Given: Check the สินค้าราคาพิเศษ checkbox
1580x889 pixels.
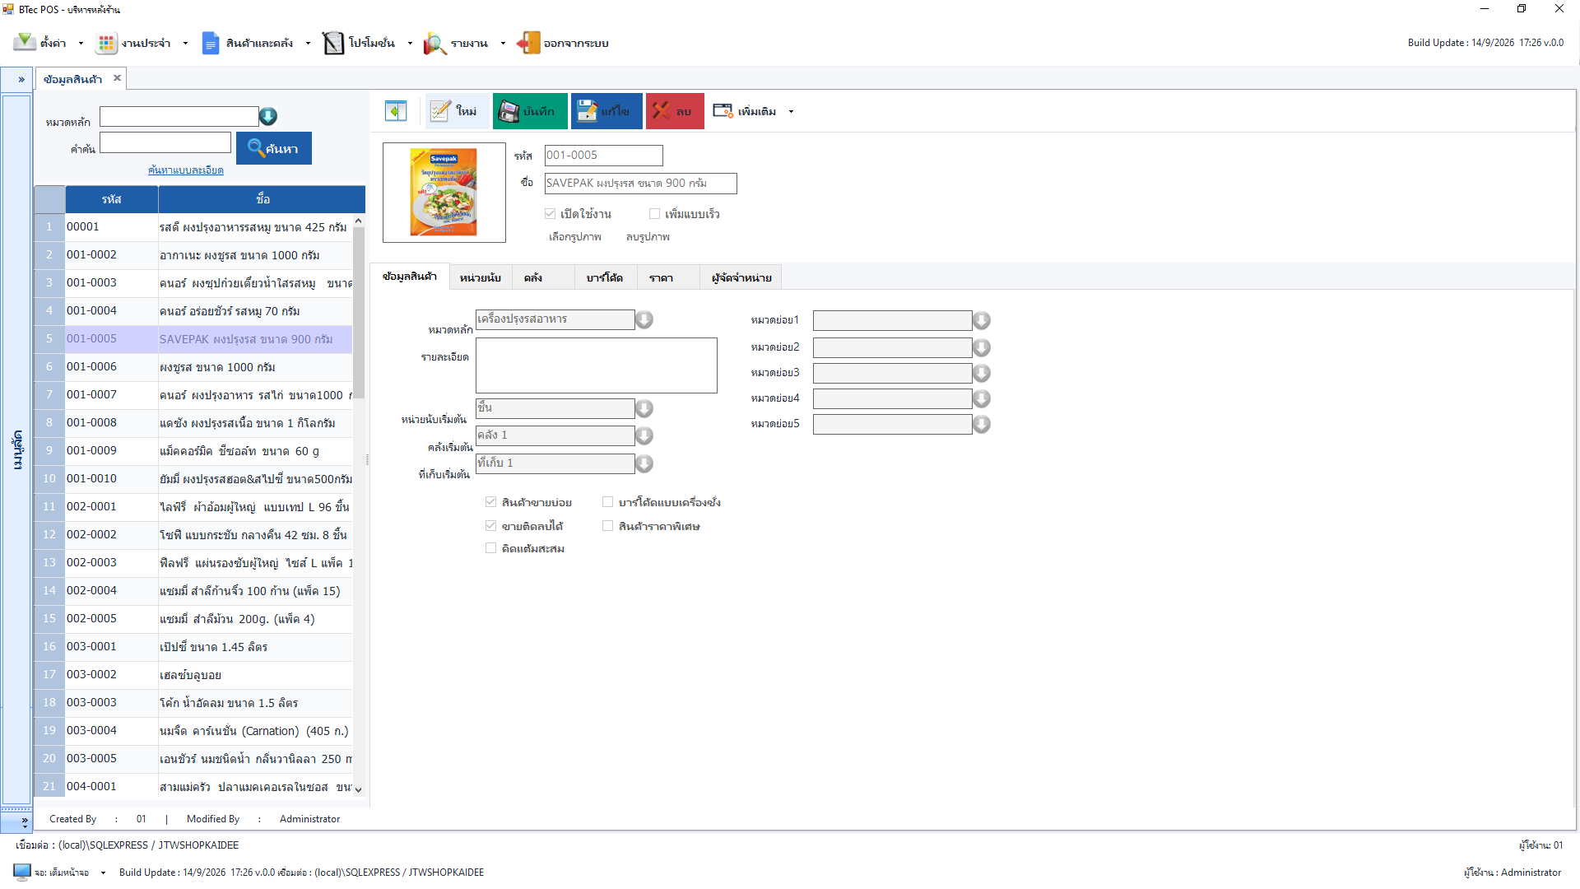Looking at the screenshot, I should [607, 526].
